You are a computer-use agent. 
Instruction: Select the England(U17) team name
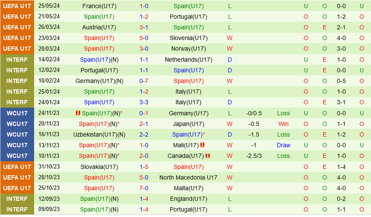point(188,199)
